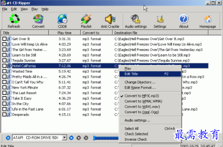Open the File menu
The width and height of the screenshot is (223, 147).
point(5,9)
